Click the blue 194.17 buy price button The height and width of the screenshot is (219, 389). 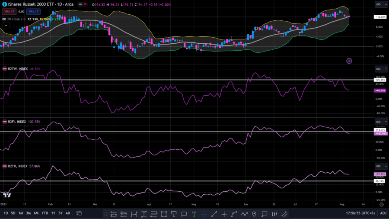(33, 11)
